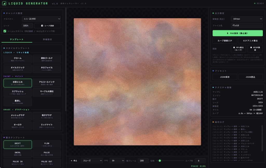
Task: Click the GIFアニメ書出 button
Action: (x=250, y=41)
